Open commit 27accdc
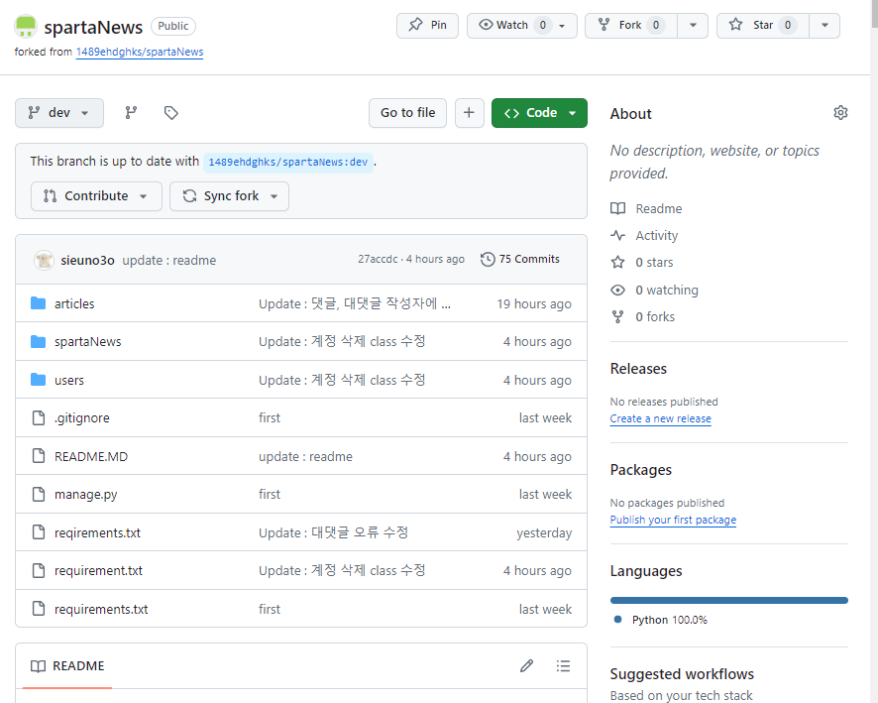This screenshot has width=878, height=703. click(378, 260)
